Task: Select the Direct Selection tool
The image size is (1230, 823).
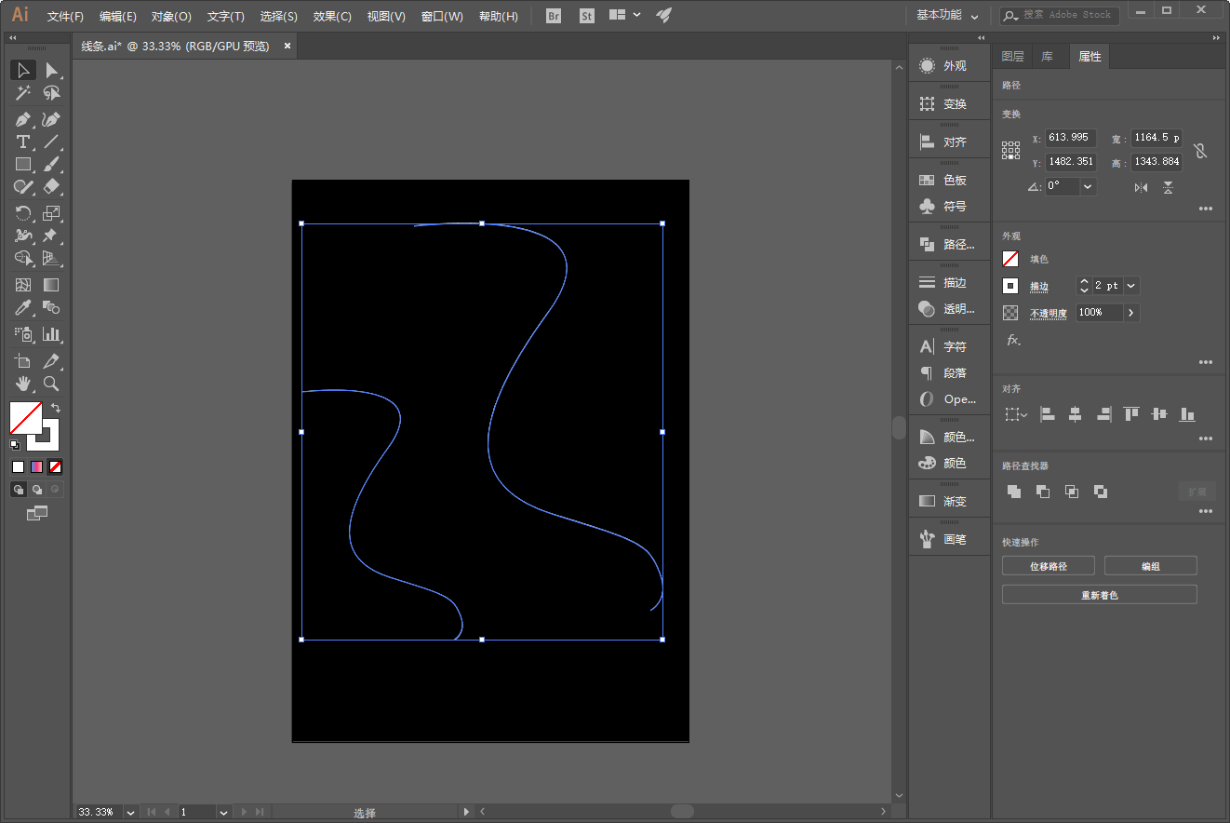Action: pos(51,71)
